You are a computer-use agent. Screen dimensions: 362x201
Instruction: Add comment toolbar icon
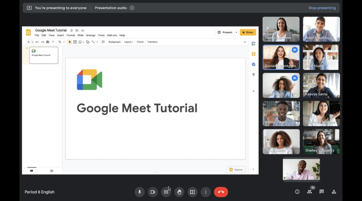103,42
